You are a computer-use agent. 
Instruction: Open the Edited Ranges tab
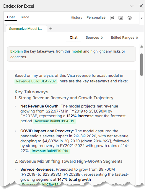124,38
